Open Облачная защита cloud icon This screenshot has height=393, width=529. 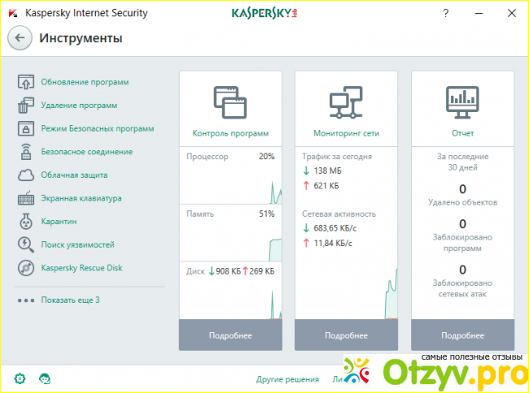point(25,175)
